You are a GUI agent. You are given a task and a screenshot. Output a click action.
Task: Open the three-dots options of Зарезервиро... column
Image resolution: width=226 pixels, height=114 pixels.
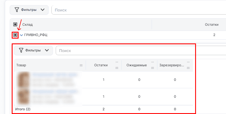(188, 62)
